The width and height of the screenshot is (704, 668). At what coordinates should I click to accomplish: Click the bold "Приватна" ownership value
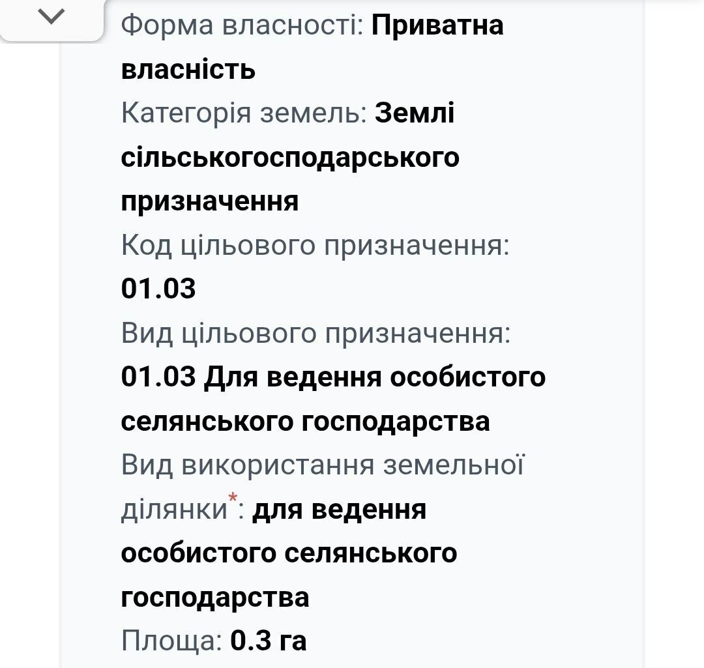437,25
